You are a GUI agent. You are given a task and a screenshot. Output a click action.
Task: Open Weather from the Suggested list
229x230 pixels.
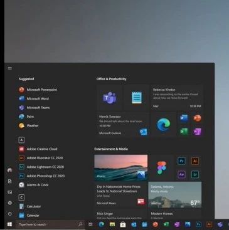click(29, 125)
